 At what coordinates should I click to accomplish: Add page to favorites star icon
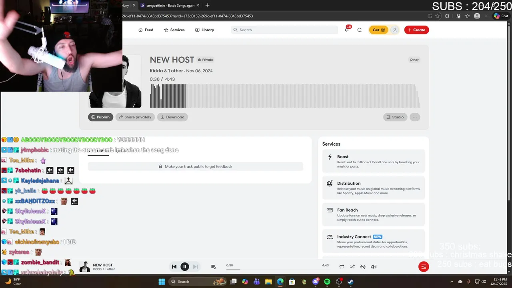coord(438,16)
